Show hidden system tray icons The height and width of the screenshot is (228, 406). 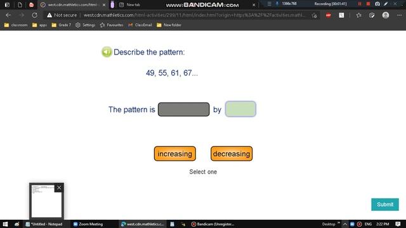point(345,224)
